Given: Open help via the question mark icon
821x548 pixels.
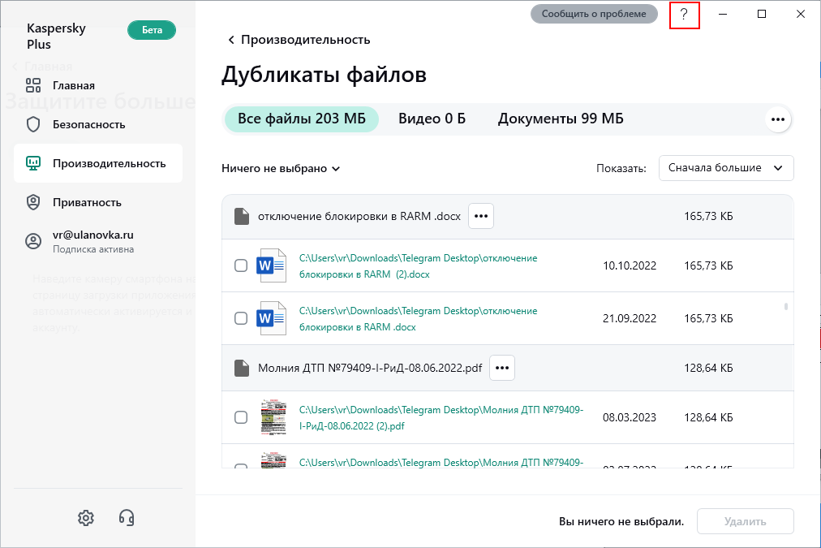Looking at the screenshot, I should [x=684, y=15].
